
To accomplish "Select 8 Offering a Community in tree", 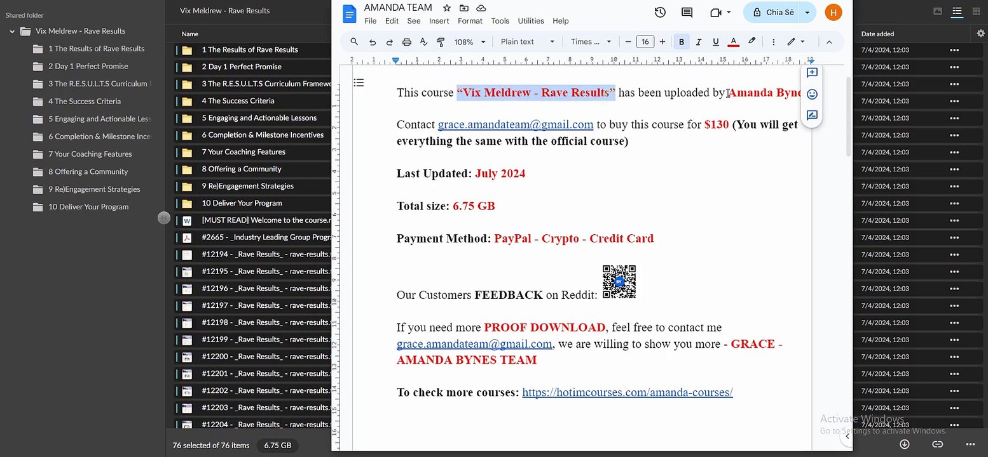I will [88, 172].
